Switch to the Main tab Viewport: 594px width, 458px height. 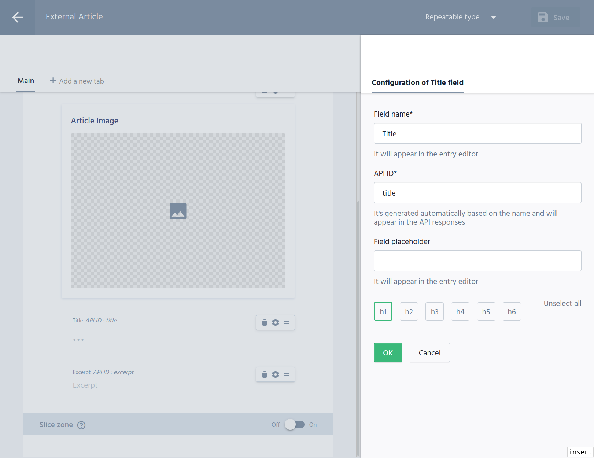point(26,81)
